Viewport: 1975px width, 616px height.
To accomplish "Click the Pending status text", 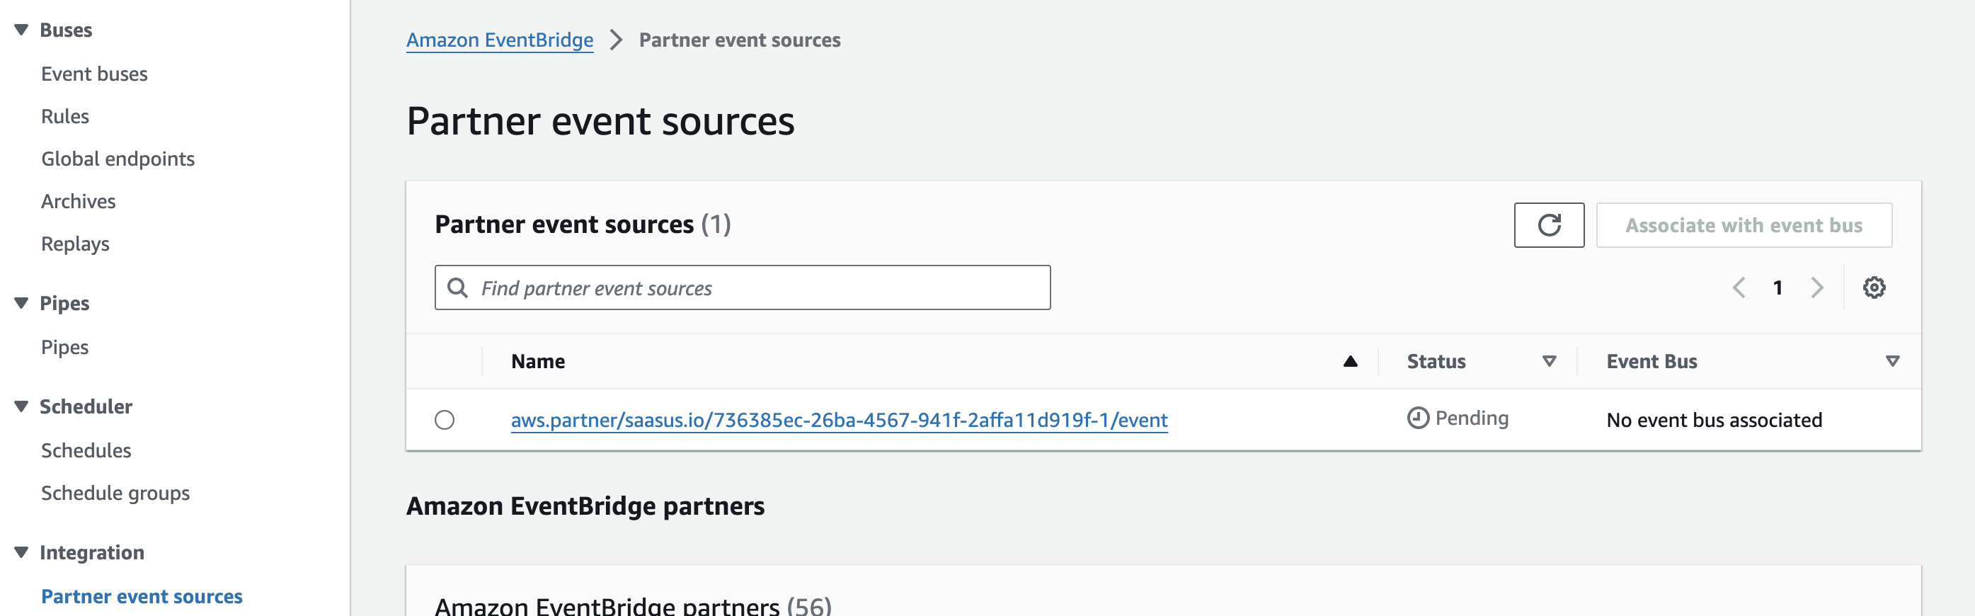I will tap(1471, 418).
